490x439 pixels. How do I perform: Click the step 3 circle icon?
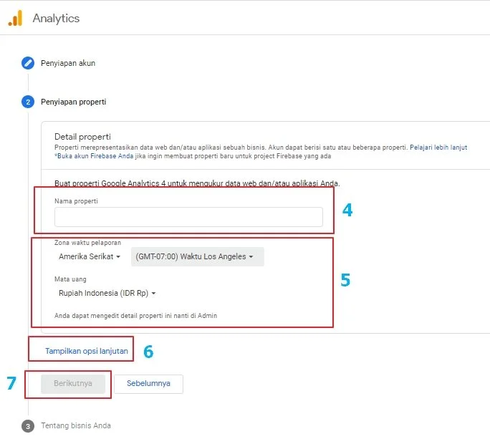tap(28, 426)
